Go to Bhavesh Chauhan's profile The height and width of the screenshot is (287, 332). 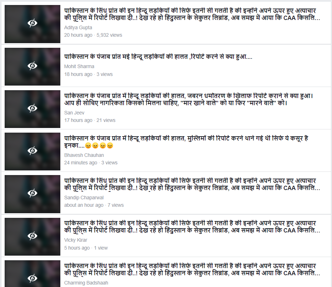click(84, 155)
